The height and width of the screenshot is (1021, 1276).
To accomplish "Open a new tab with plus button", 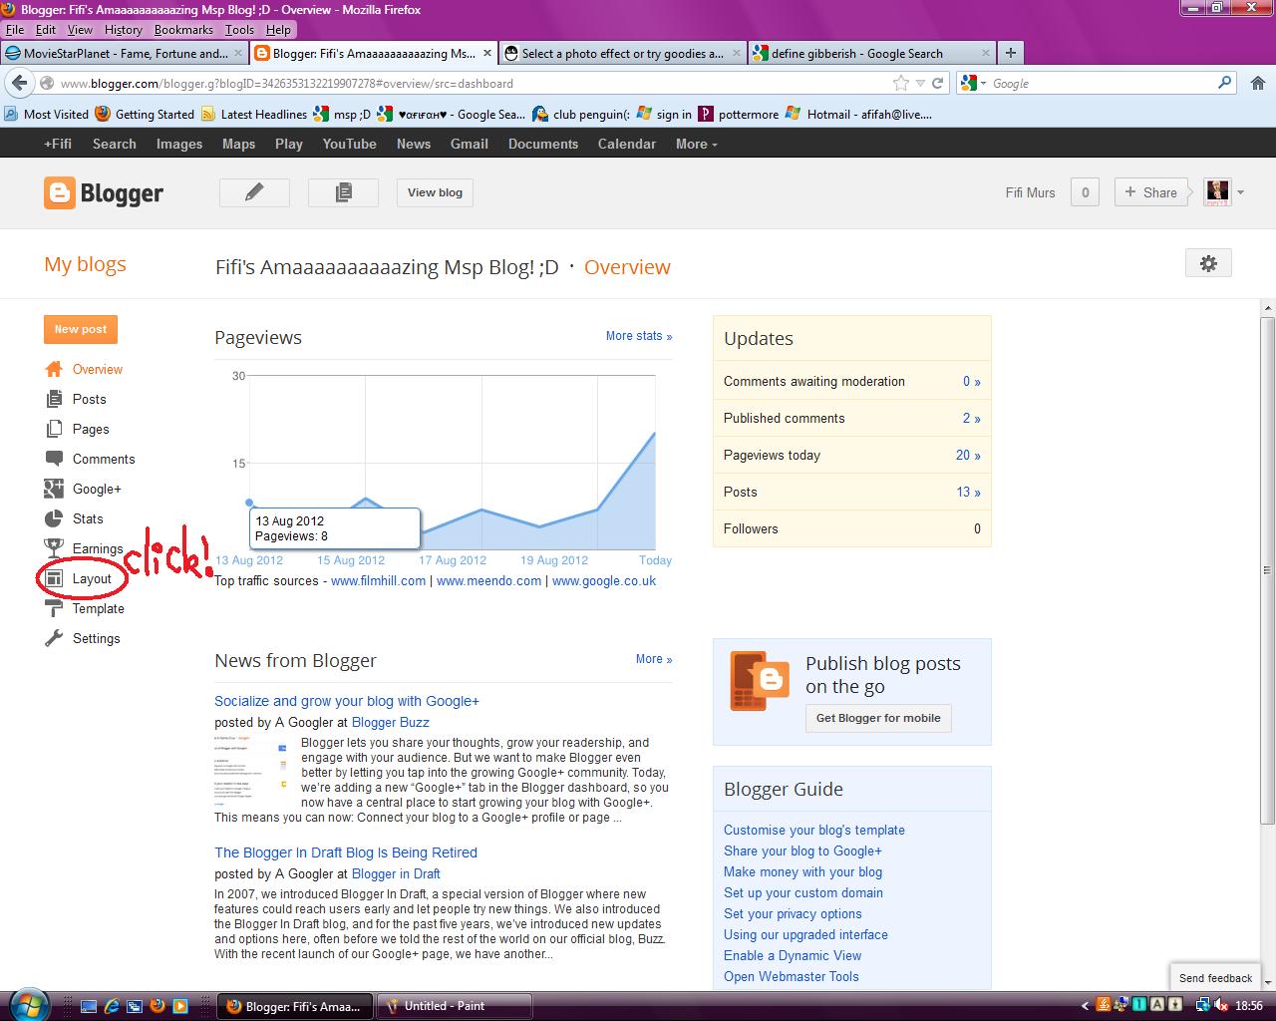I will (x=1010, y=53).
